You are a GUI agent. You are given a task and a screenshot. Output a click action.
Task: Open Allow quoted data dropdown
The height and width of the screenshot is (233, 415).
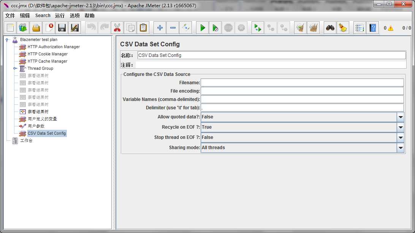coord(401,117)
